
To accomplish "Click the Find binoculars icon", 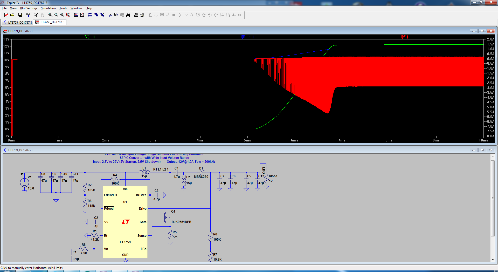I will (x=128, y=15).
